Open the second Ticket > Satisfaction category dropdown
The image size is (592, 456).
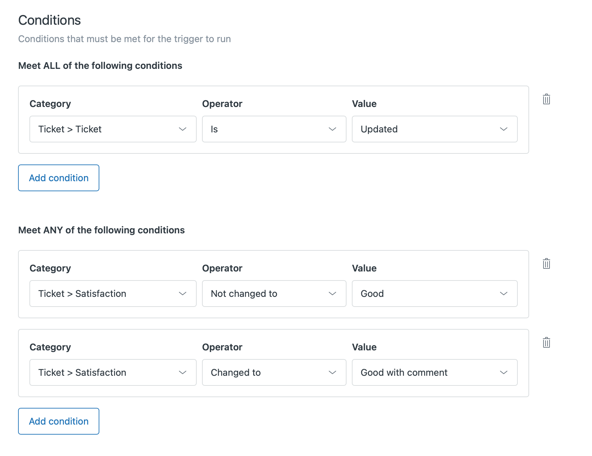pyautogui.click(x=113, y=372)
